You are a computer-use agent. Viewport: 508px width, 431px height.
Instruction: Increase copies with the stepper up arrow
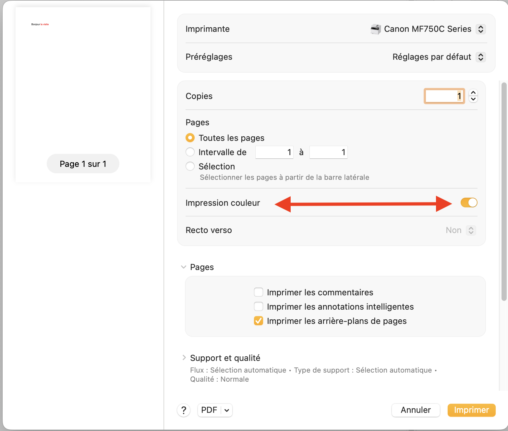click(x=473, y=93)
